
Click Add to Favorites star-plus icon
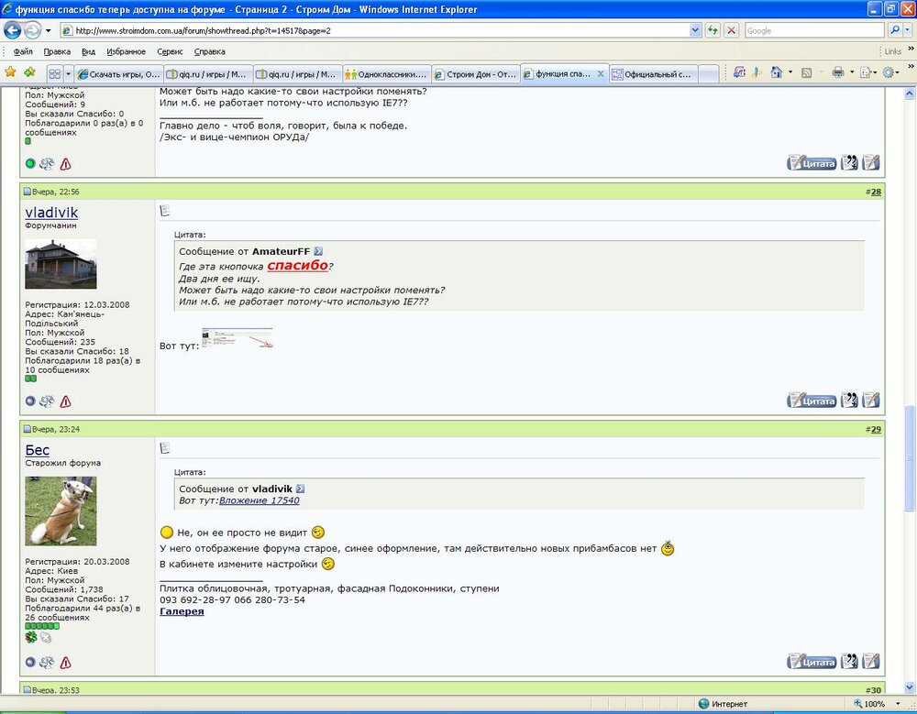point(29,72)
